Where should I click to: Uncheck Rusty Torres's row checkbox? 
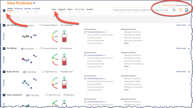tap(4, 72)
